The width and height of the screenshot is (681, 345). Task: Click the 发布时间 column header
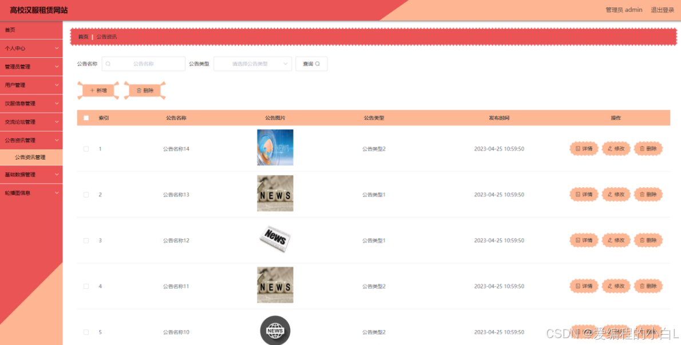pyautogui.click(x=499, y=118)
